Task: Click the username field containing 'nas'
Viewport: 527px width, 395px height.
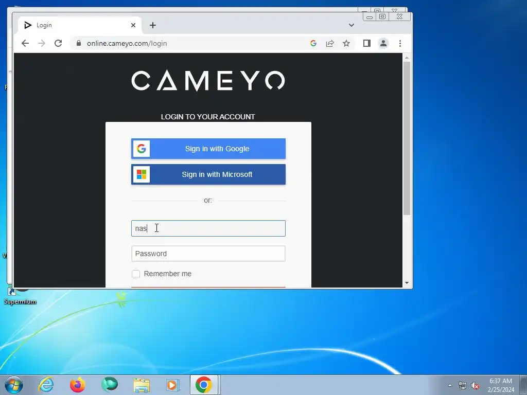Action: tap(208, 228)
